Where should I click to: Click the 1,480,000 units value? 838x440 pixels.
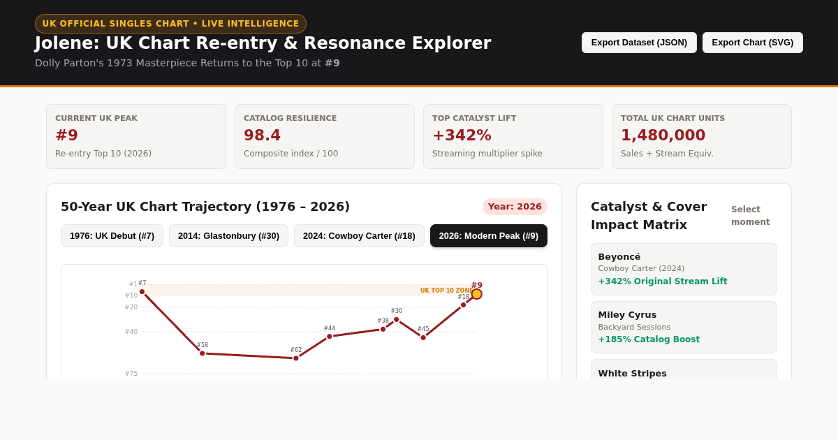pos(663,135)
